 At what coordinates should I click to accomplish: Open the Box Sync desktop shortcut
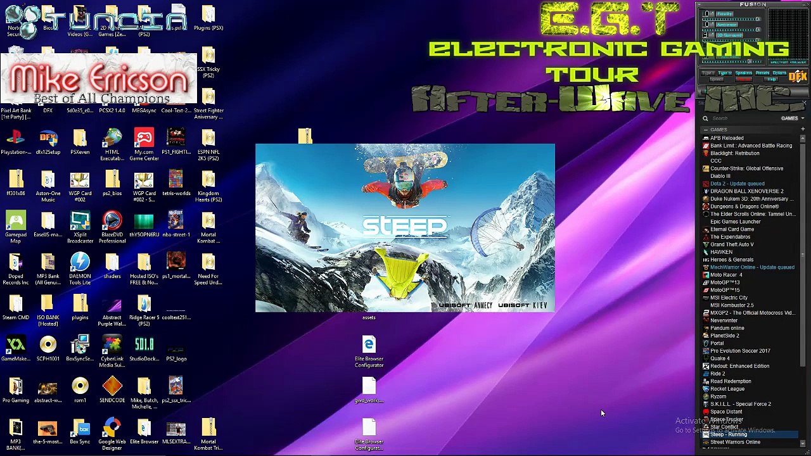click(80, 431)
